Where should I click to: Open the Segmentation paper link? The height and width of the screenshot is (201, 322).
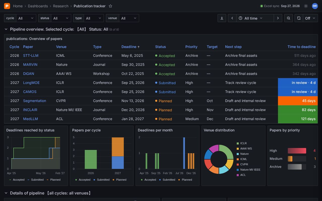(x=34, y=101)
